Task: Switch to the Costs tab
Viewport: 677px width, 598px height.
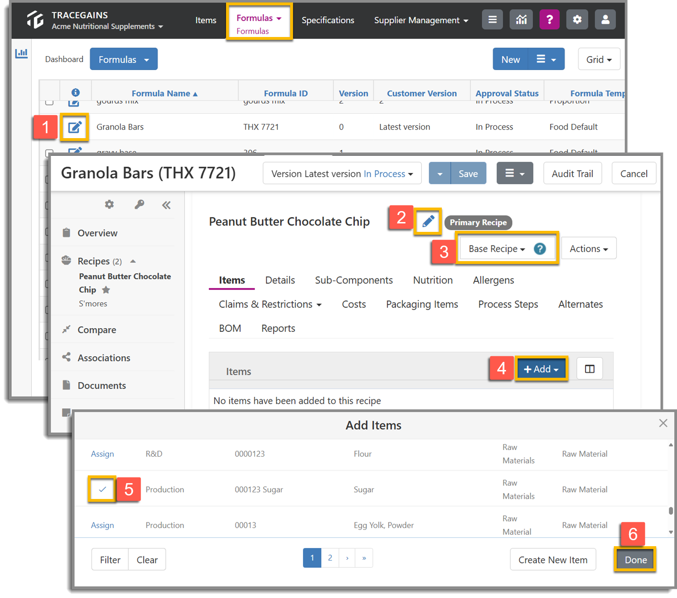Action: tap(354, 304)
